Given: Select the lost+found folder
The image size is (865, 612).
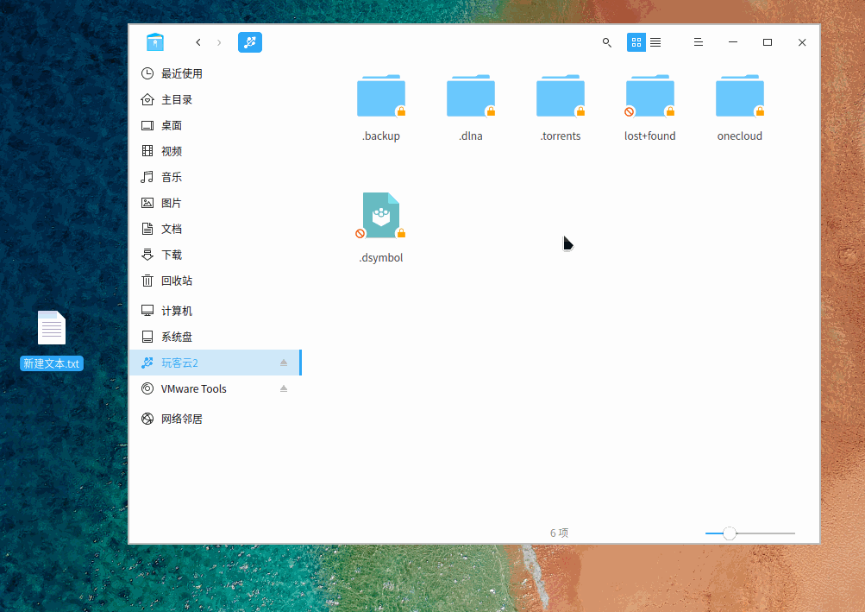Looking at the screenshot, I should click(x=650, y=97).
